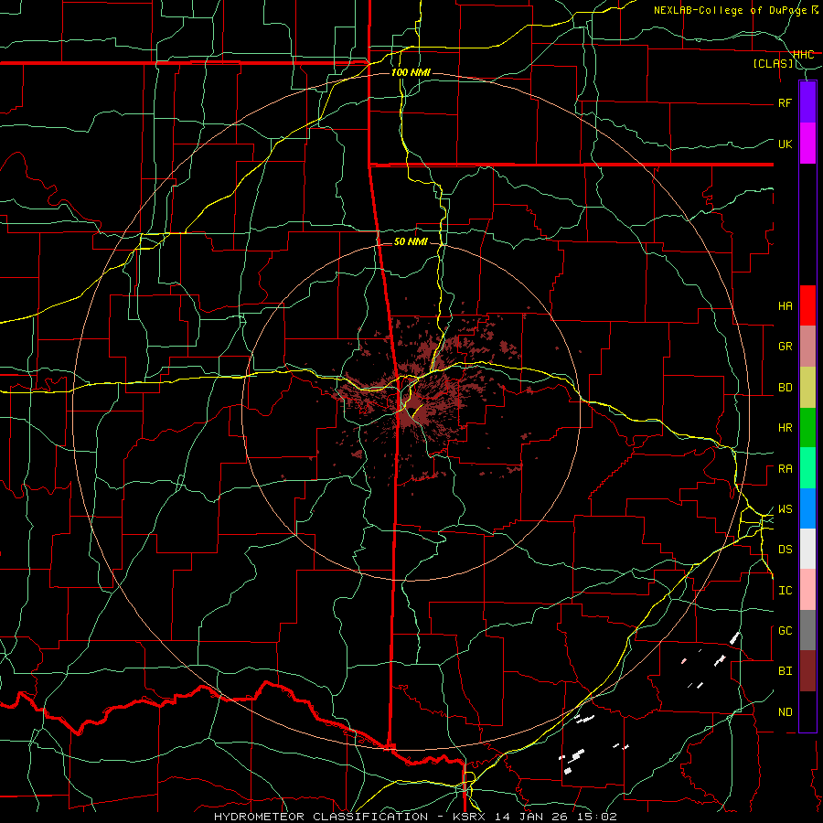
Task: Click the KSRX station identifier
Action: pyautogui.click(x=469, y=817)
